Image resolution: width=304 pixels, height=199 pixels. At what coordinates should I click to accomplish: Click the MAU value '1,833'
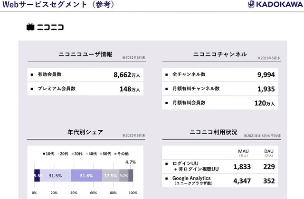click(242, 167)
